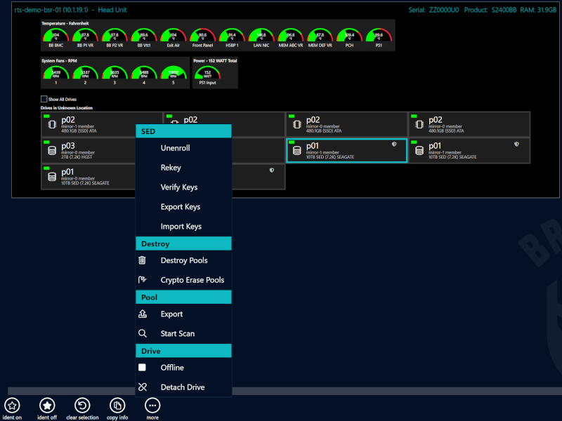
Task: Open the more options icon
Action: point(152,406)
